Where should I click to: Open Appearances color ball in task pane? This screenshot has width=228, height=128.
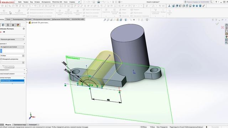coord(227,37)
